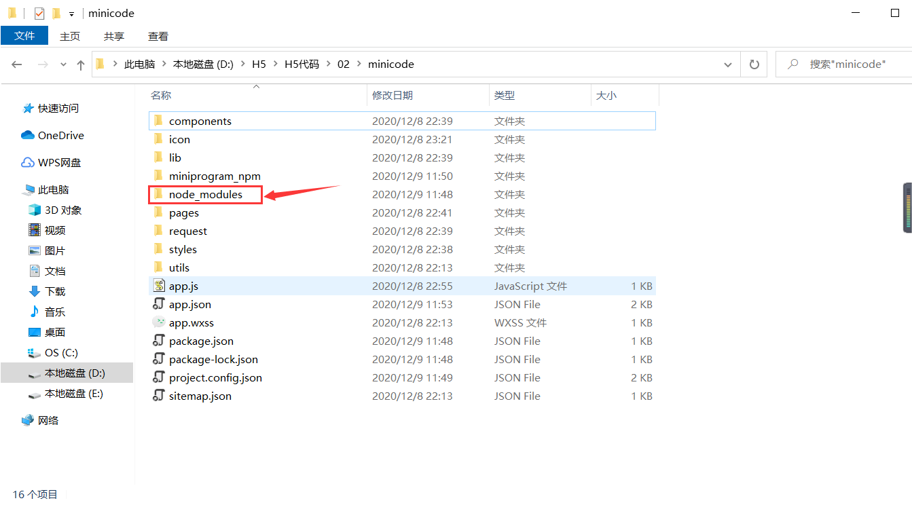Click minicode breadcrumb segment

391,64
